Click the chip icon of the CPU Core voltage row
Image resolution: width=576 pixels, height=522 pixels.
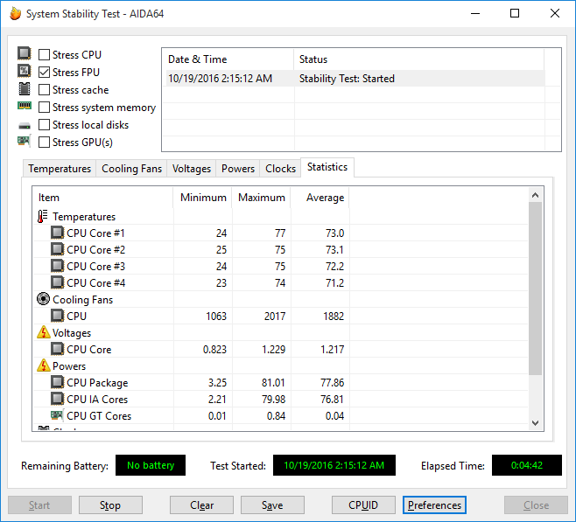(57, 349)
